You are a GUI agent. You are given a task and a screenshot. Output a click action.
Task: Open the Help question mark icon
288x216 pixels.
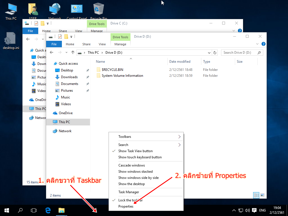click(x=263, y=44)
